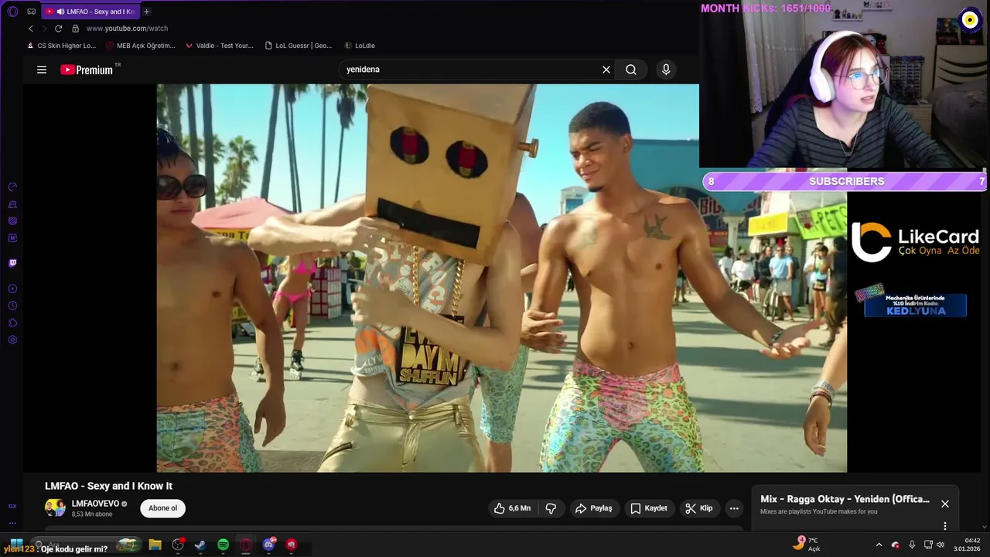
Task: Open Spotify from taskbar
Action: (223, 545)
